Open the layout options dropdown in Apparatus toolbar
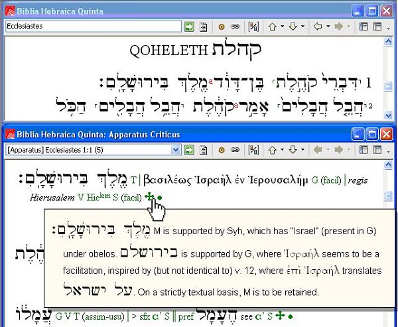The width and height of the screenshot is (398, 327). coord(388,151)
